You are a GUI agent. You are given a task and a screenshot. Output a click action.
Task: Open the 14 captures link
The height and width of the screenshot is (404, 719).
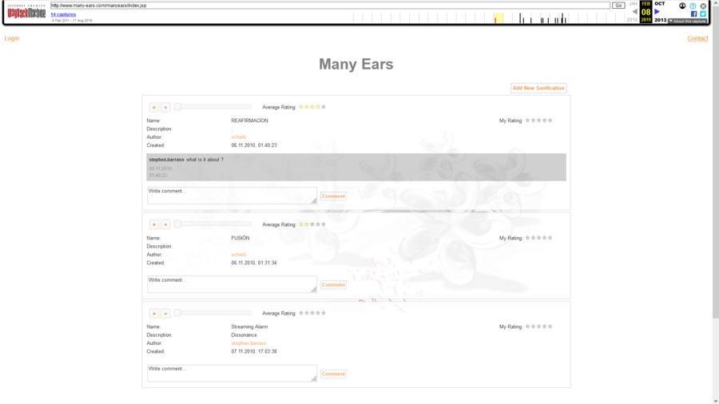[63, 14]
